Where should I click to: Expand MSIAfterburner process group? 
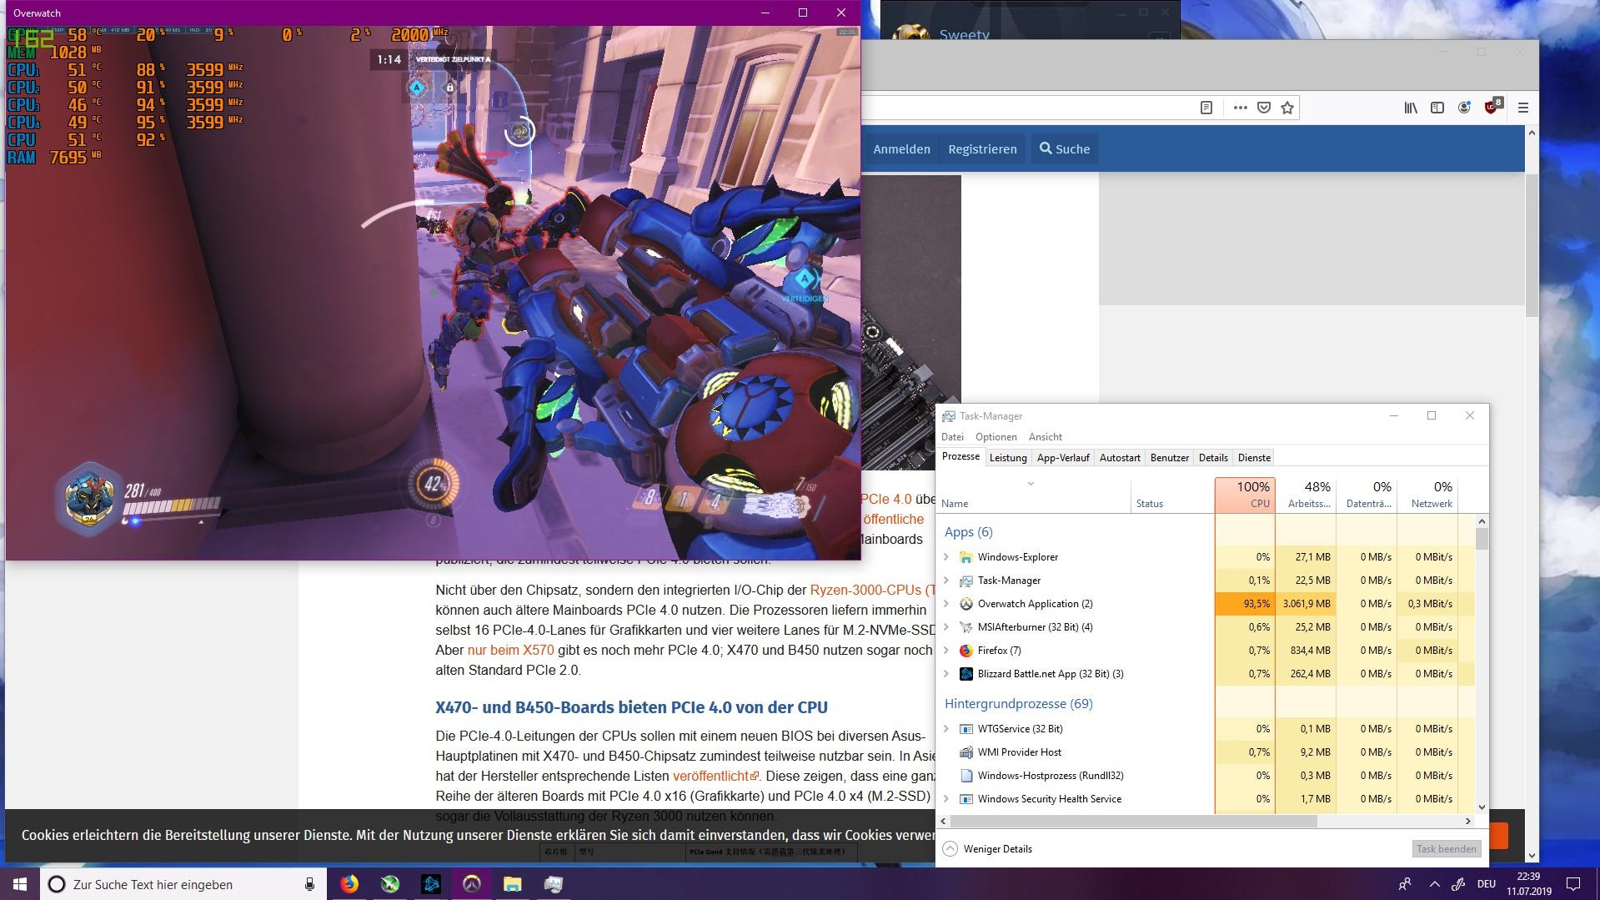coord(946,627)
